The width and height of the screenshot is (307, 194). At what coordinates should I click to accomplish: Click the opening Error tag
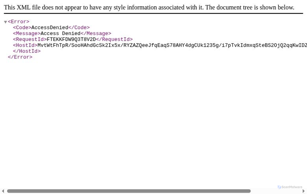click(19, 22)
